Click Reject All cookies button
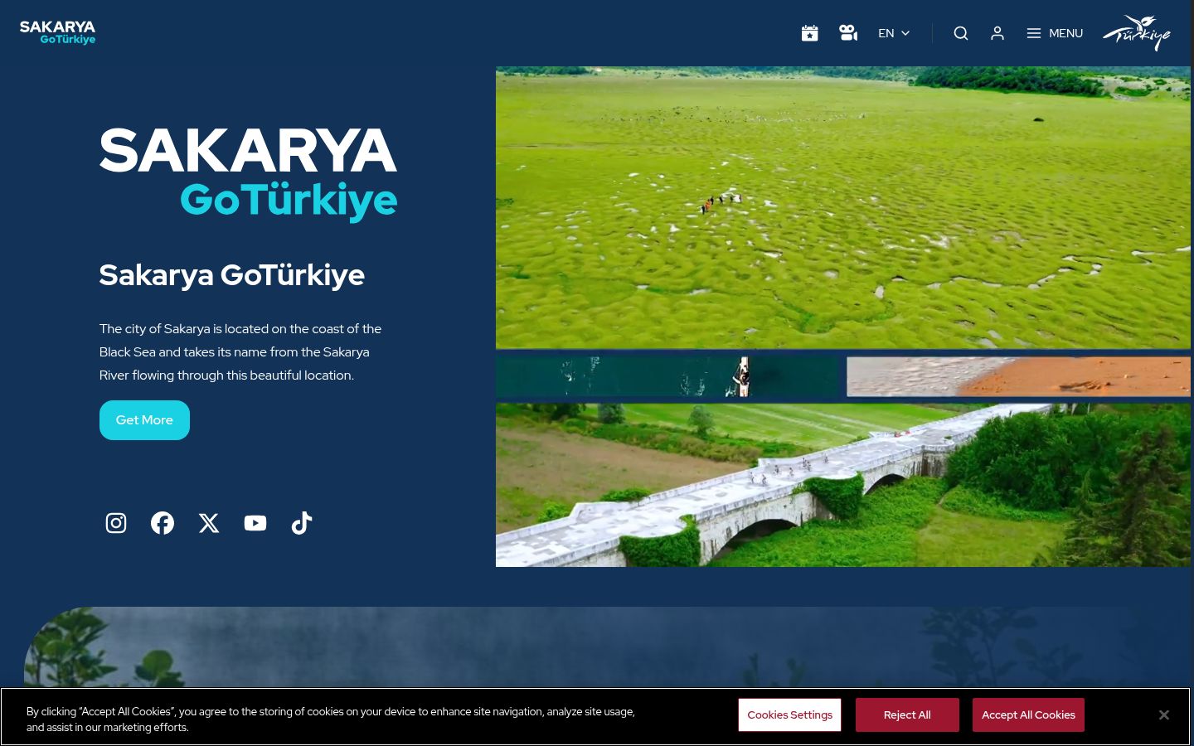1194x746 pixels. [x=907, y=715]
